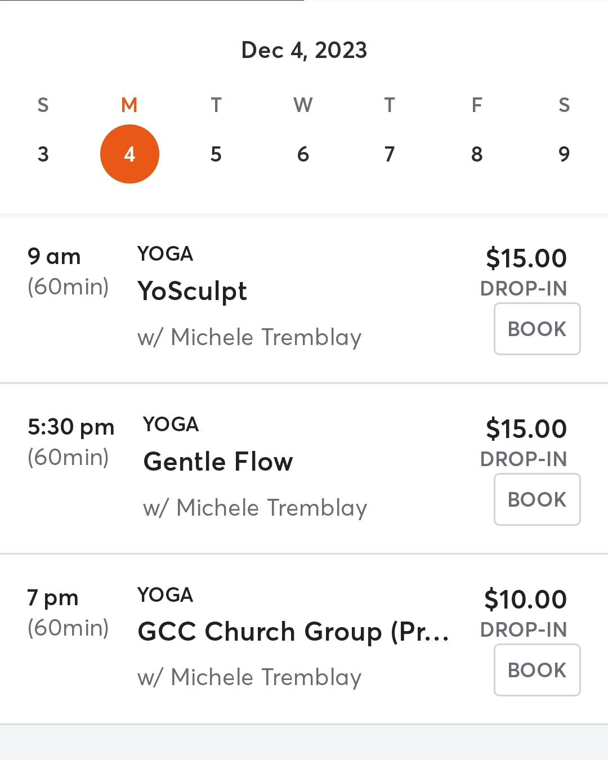
Task: Tap instructor name under Gentle Flow
Action: (x=255, y=508)
